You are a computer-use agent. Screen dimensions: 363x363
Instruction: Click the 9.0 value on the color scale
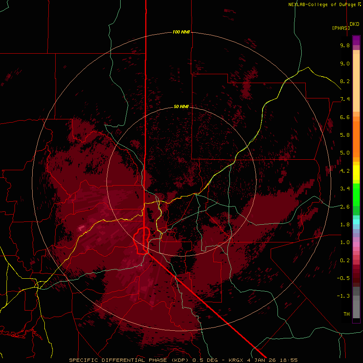[345, 63]
